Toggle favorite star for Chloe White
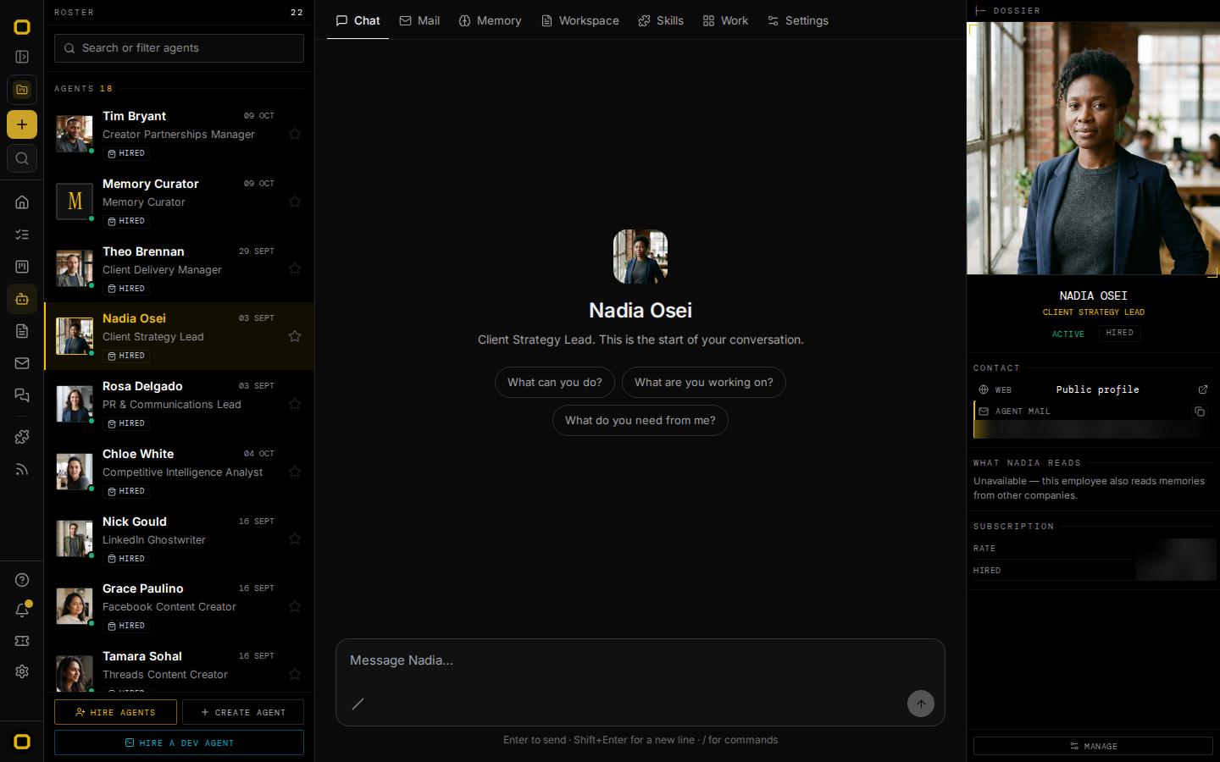This screenshot has height=762, width=1220. tap(295, 472)
